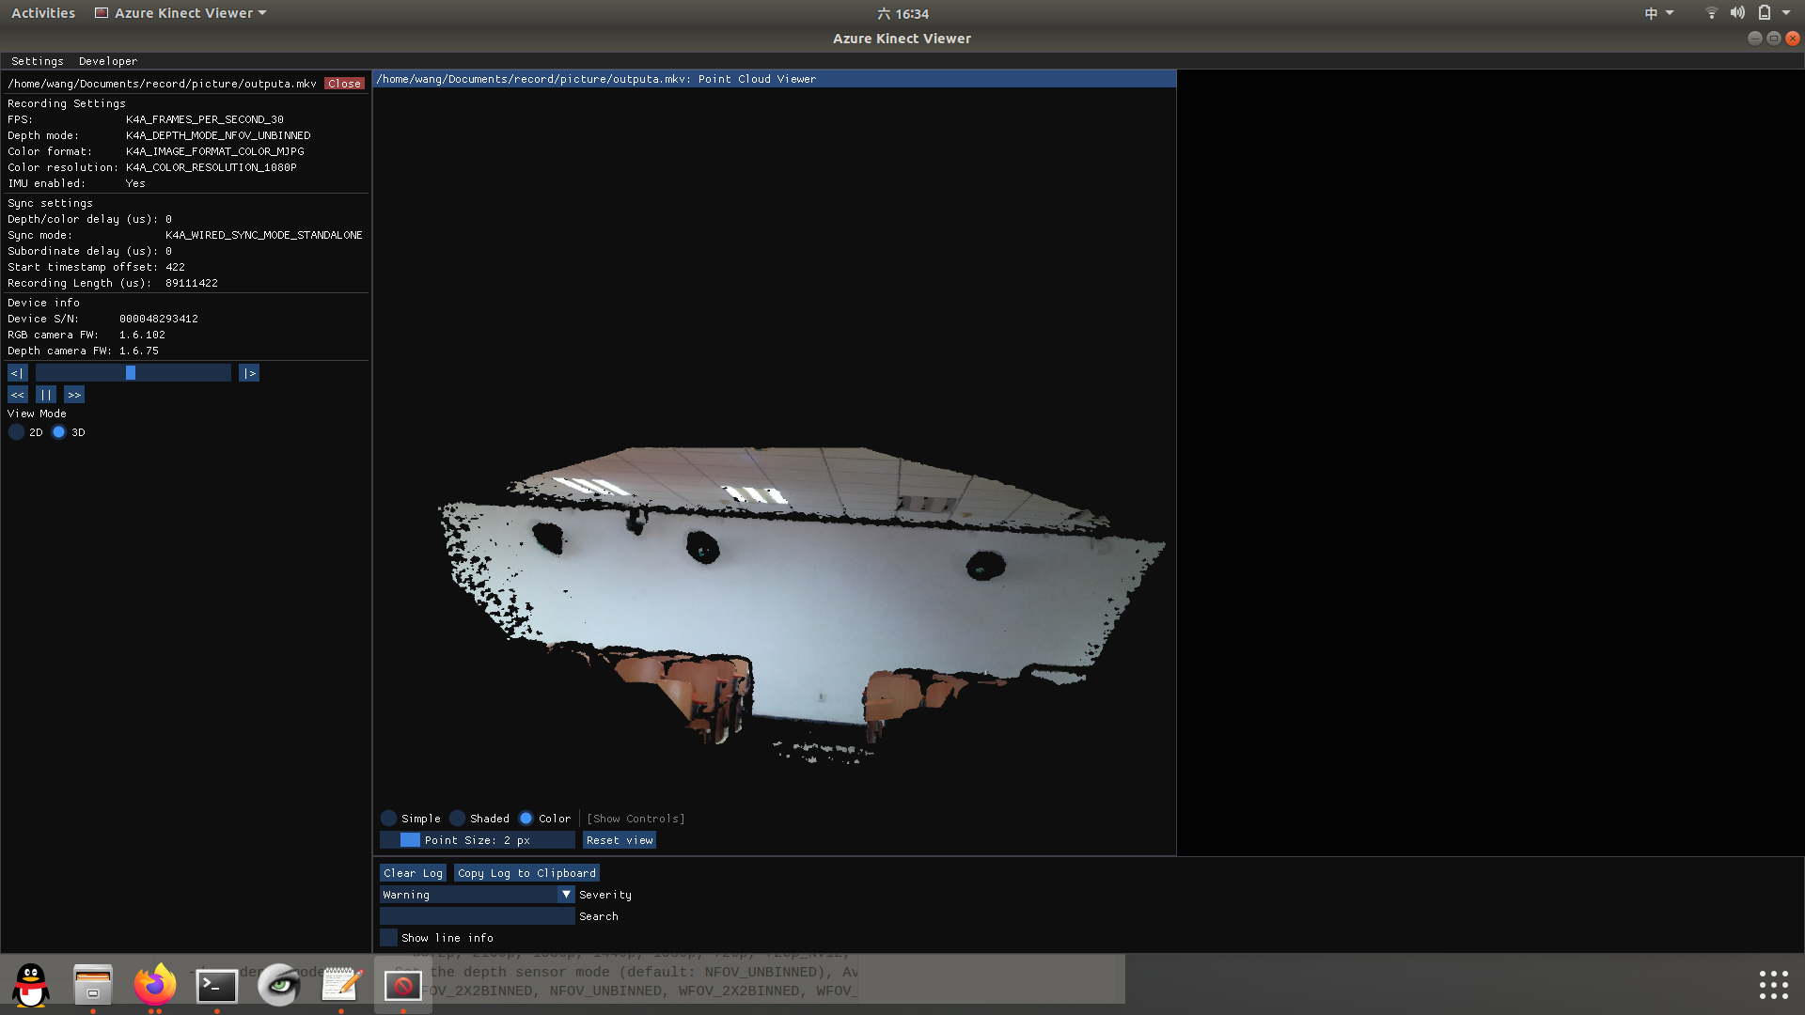Step forward one frame using >> icon
1805x1015 pixels.
tap(73, 394)
